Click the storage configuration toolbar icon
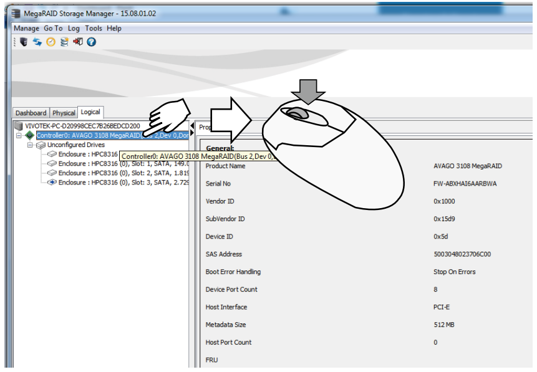The height and width of the screenshot is (372, 537). (64, 42)
